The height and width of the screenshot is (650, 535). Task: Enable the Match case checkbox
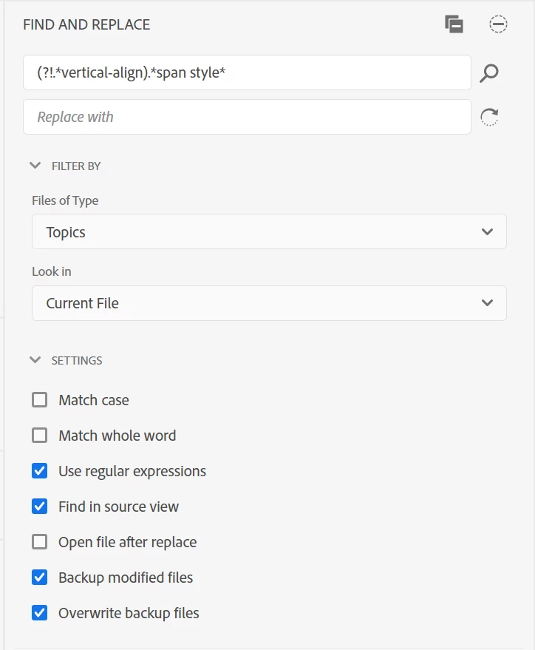point(40,400)
